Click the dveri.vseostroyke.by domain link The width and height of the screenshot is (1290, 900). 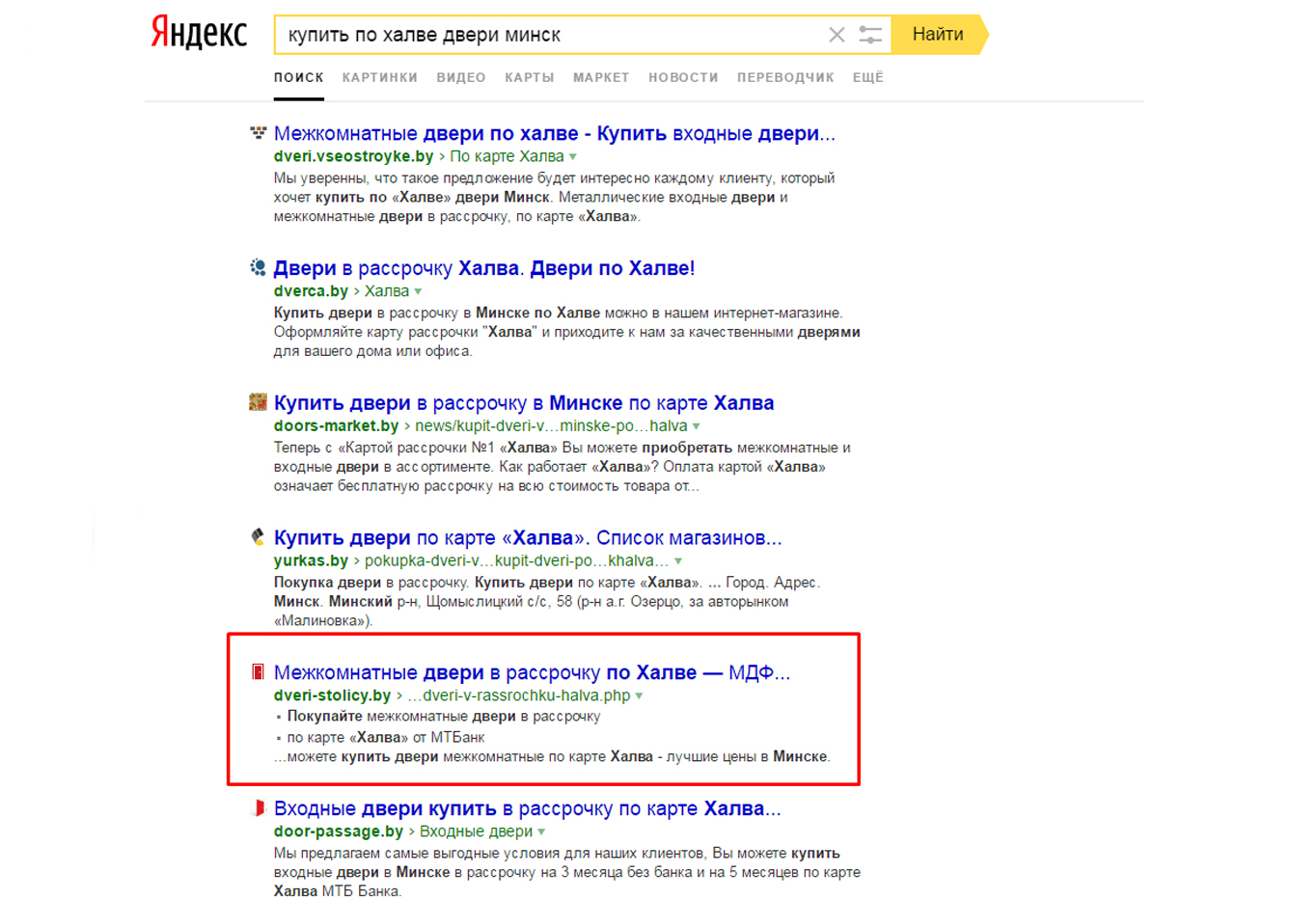pos(354,156)
